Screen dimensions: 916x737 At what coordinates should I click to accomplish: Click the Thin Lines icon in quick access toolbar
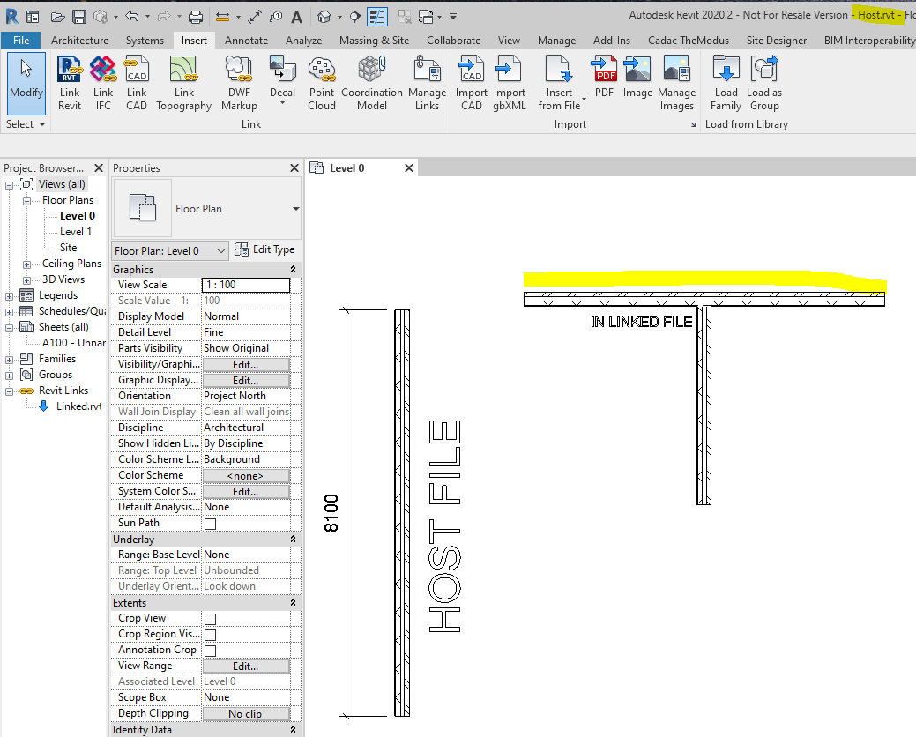tap(377, 17)
